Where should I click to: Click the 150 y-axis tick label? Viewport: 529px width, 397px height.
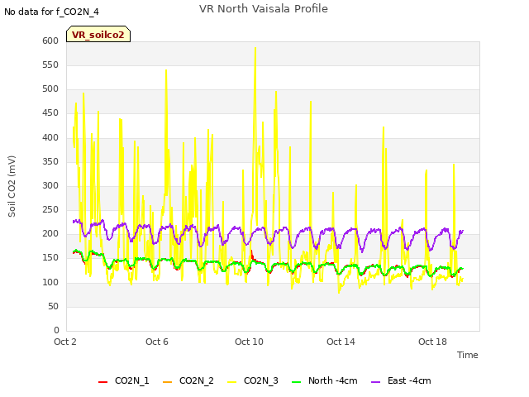(x=50, y=258)
